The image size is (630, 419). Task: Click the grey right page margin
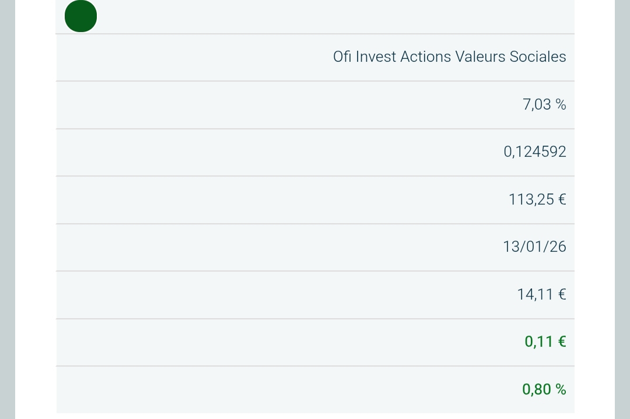622,210
